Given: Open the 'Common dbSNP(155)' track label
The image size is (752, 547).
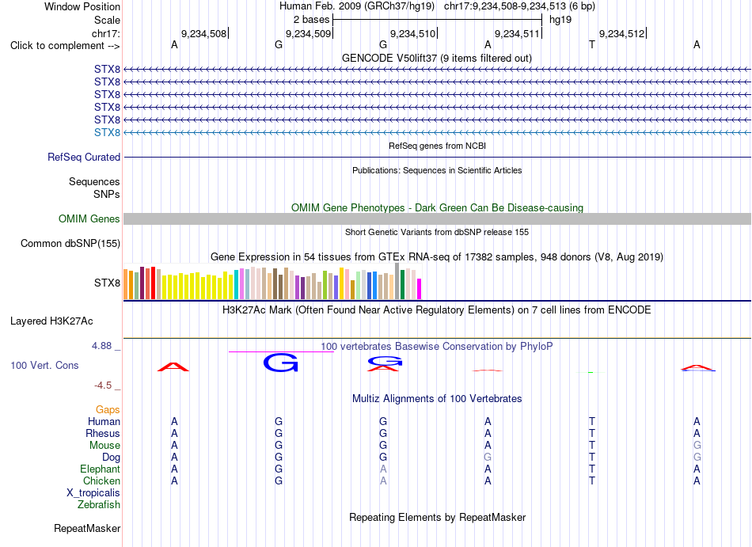Looking at the screenshot, I should pyautogui.click(x=70, y=244).
